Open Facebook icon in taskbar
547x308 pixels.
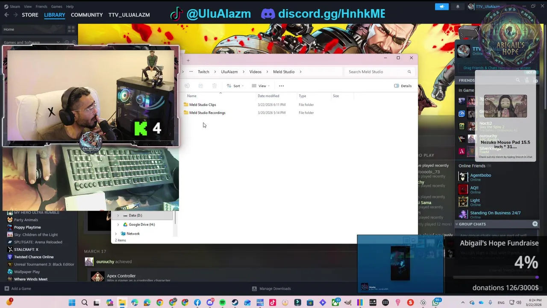click(197, 303)
